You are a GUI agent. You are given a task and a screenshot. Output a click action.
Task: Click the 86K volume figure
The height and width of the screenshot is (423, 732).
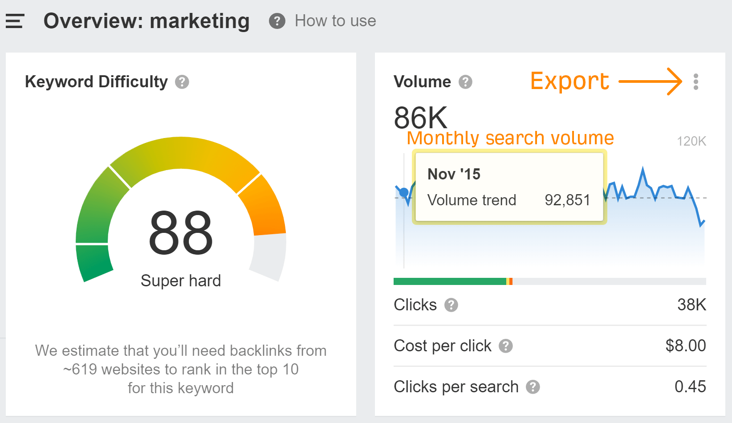420,117
